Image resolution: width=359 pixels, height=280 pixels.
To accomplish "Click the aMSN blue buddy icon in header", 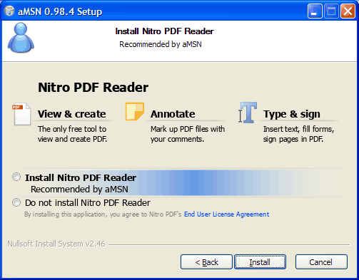I will [21, 38].
